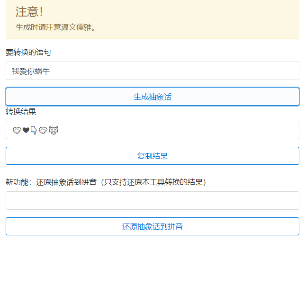Click the second handshake emoji in the result
Screen dimensions: 305x286
pyautogui.click(x=43, y=130)
